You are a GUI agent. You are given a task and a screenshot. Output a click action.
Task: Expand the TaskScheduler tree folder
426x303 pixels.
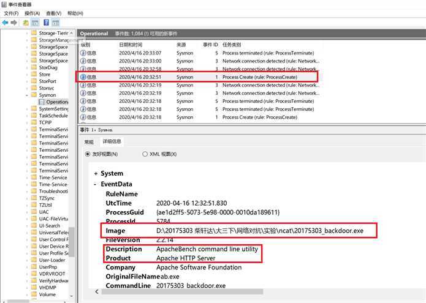pyautogui.click(x=27, y=116)
